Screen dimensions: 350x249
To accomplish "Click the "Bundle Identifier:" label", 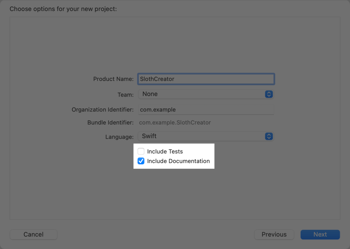I will click(x=110, y=123).
